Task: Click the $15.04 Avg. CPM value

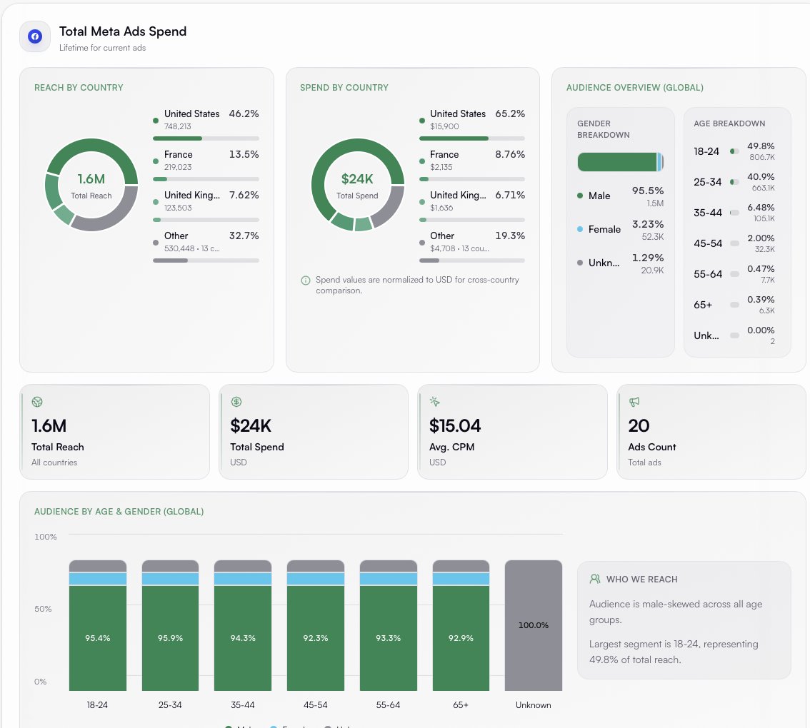Action: (454, 426)
